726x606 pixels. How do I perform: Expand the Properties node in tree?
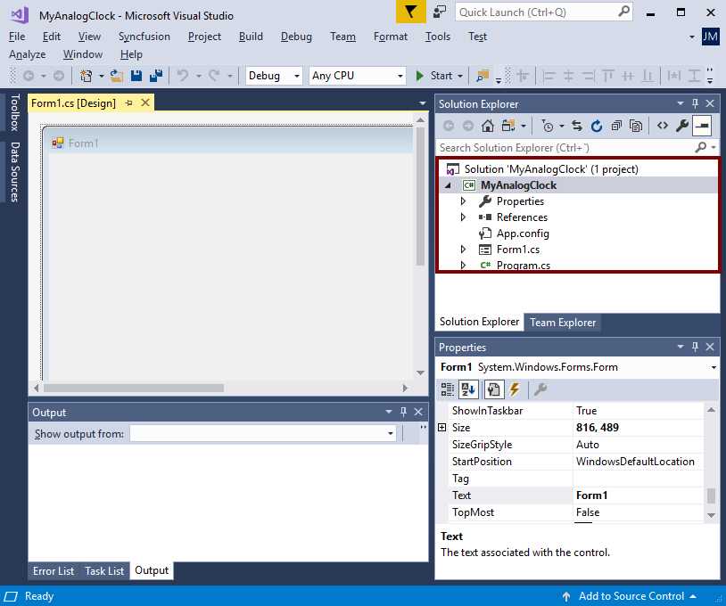463,201
